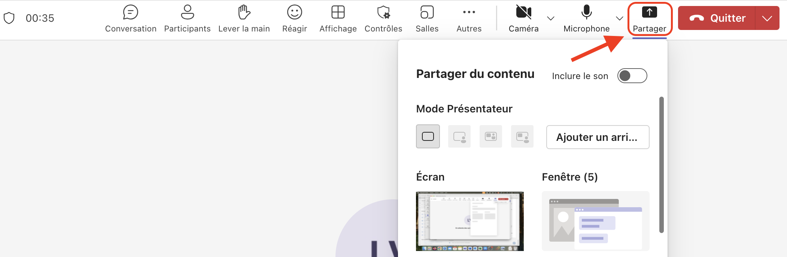Click the share panel vertical scrollbar

coord(662,165)
